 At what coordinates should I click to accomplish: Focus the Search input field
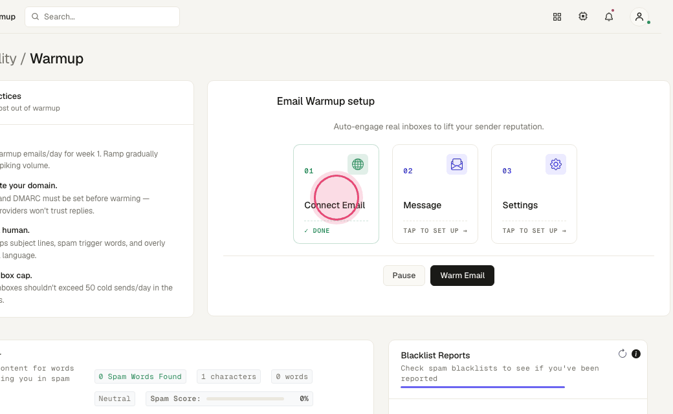[x=102, y=17]
